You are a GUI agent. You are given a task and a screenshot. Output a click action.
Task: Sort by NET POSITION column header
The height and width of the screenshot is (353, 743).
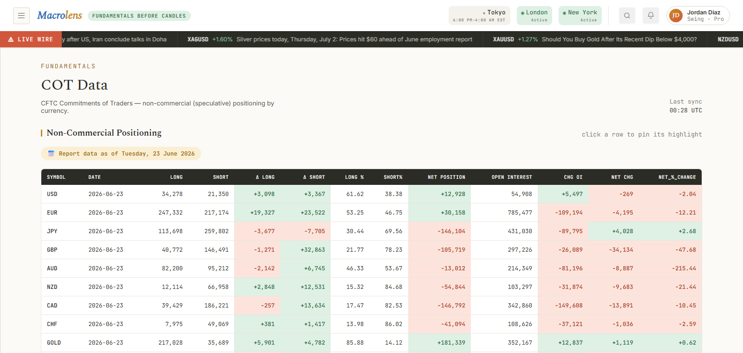(446, 177)
